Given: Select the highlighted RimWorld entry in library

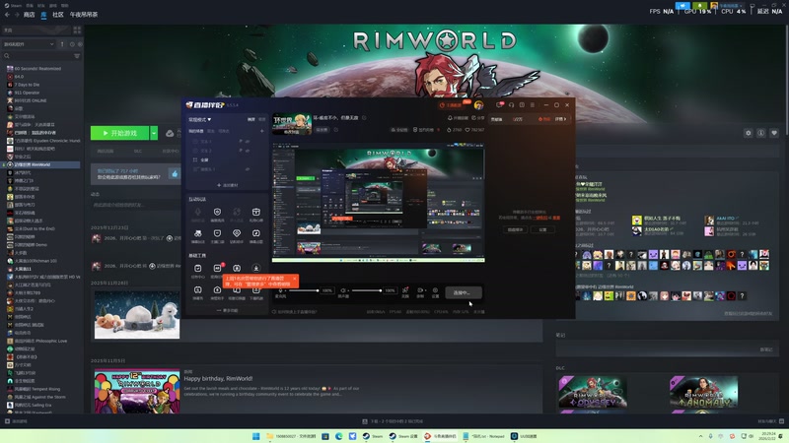Looking at the screenshot, I should click(40, 164).
